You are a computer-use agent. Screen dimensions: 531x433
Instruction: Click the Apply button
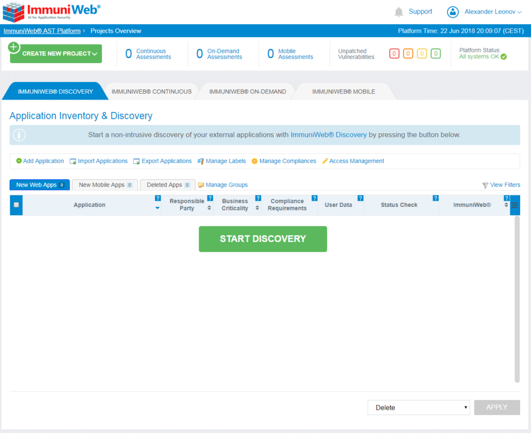click(x=497, y=408)
